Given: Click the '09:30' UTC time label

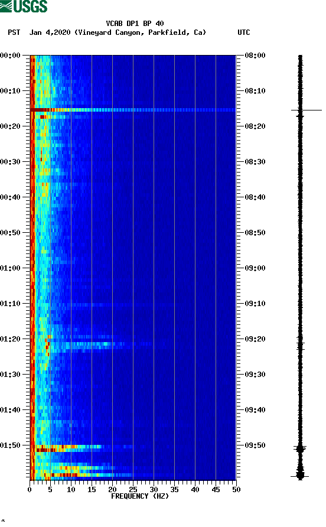Looking at the screenshot, I should tap(255, 375).
